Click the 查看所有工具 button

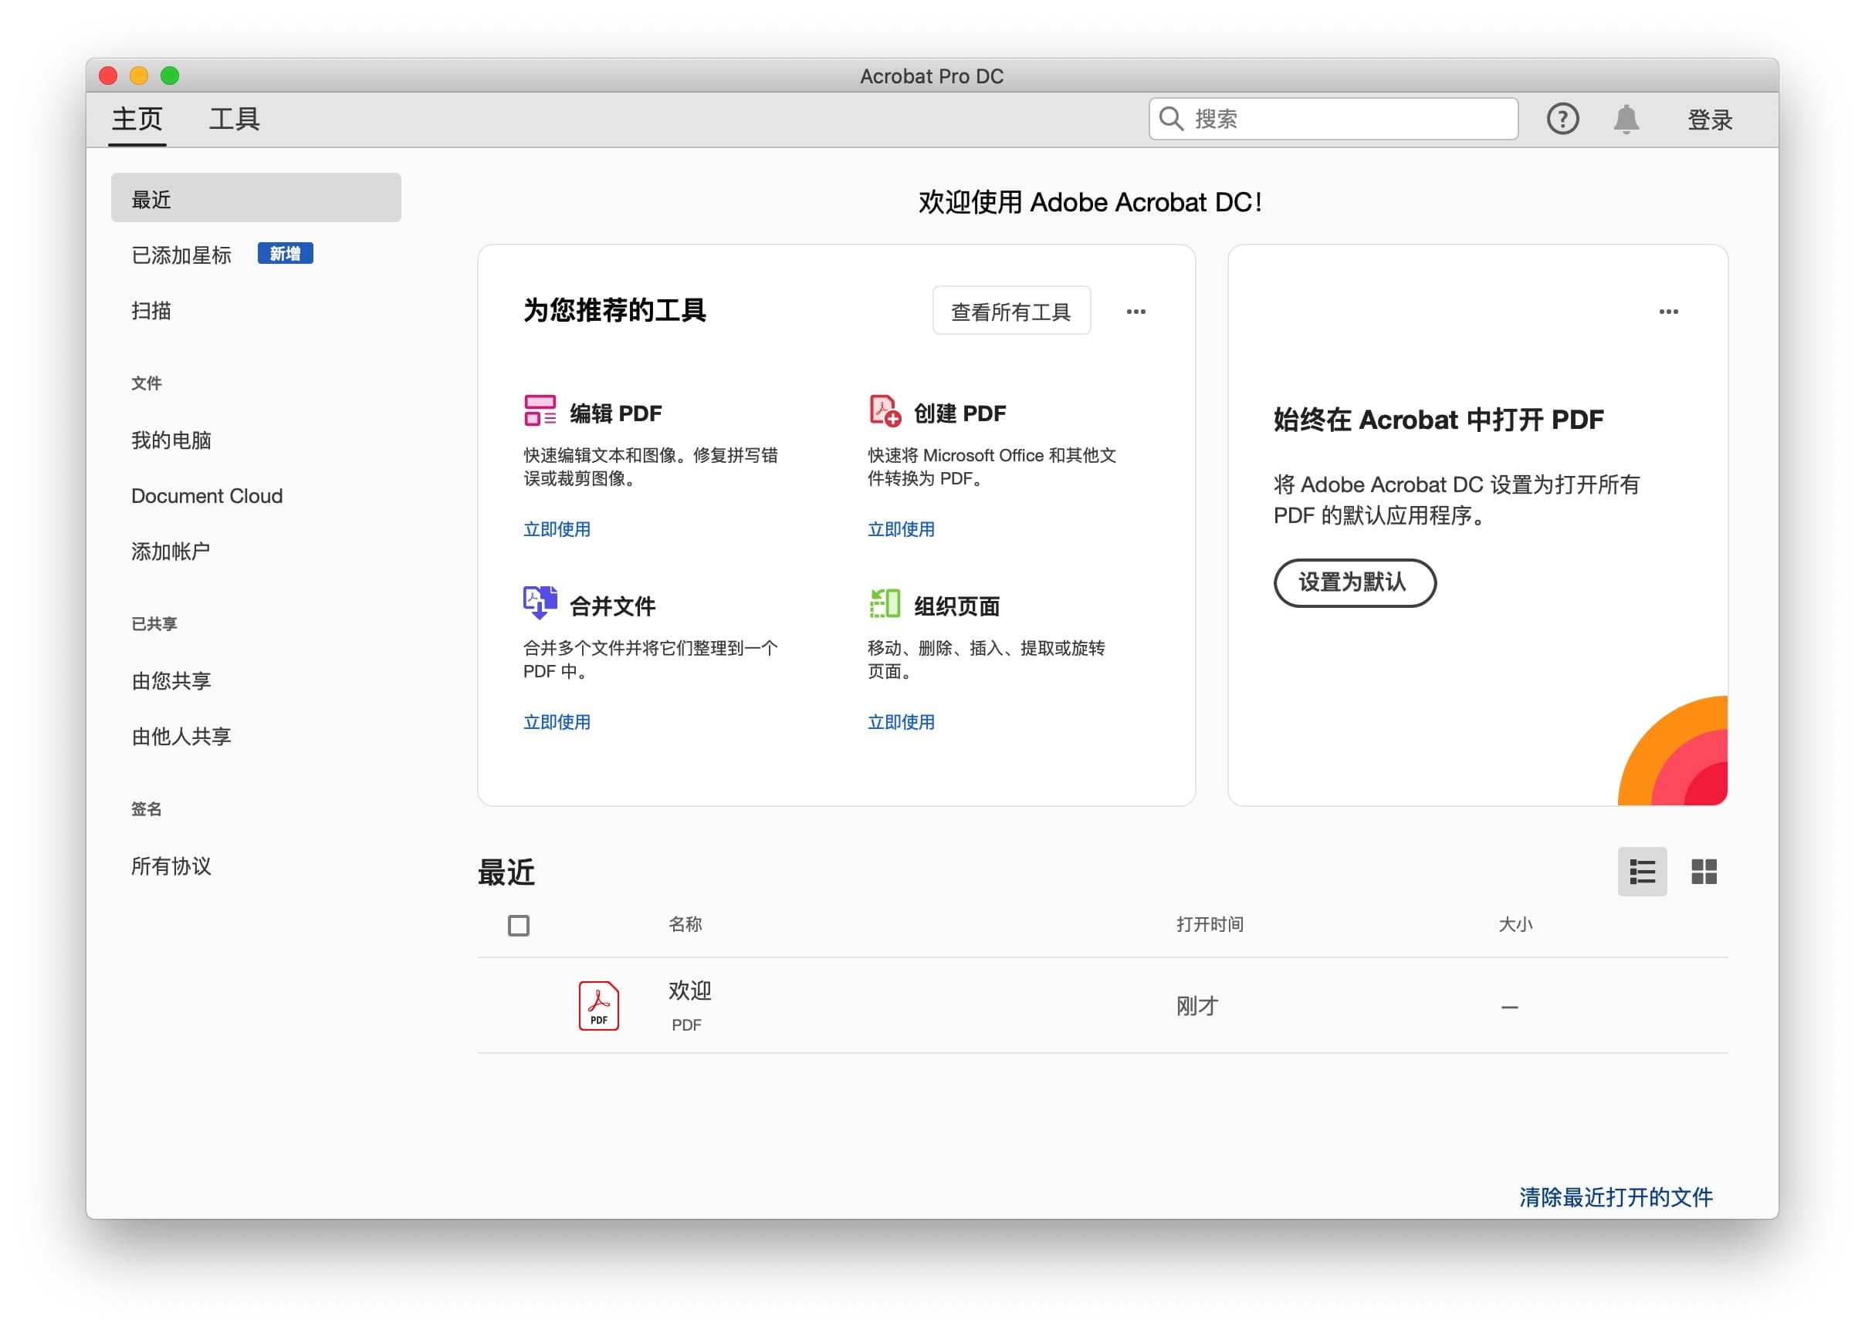pos(1011,311)
